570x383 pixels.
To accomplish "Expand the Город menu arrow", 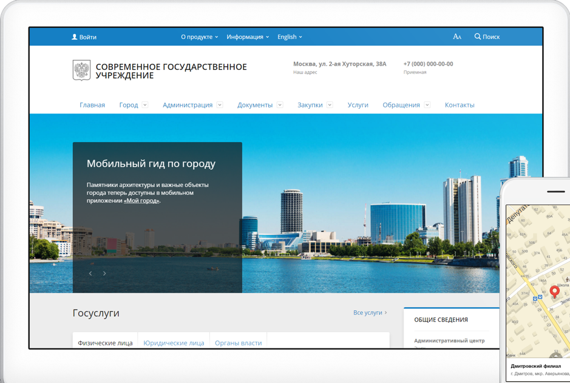I will click(x=145, y=105).
